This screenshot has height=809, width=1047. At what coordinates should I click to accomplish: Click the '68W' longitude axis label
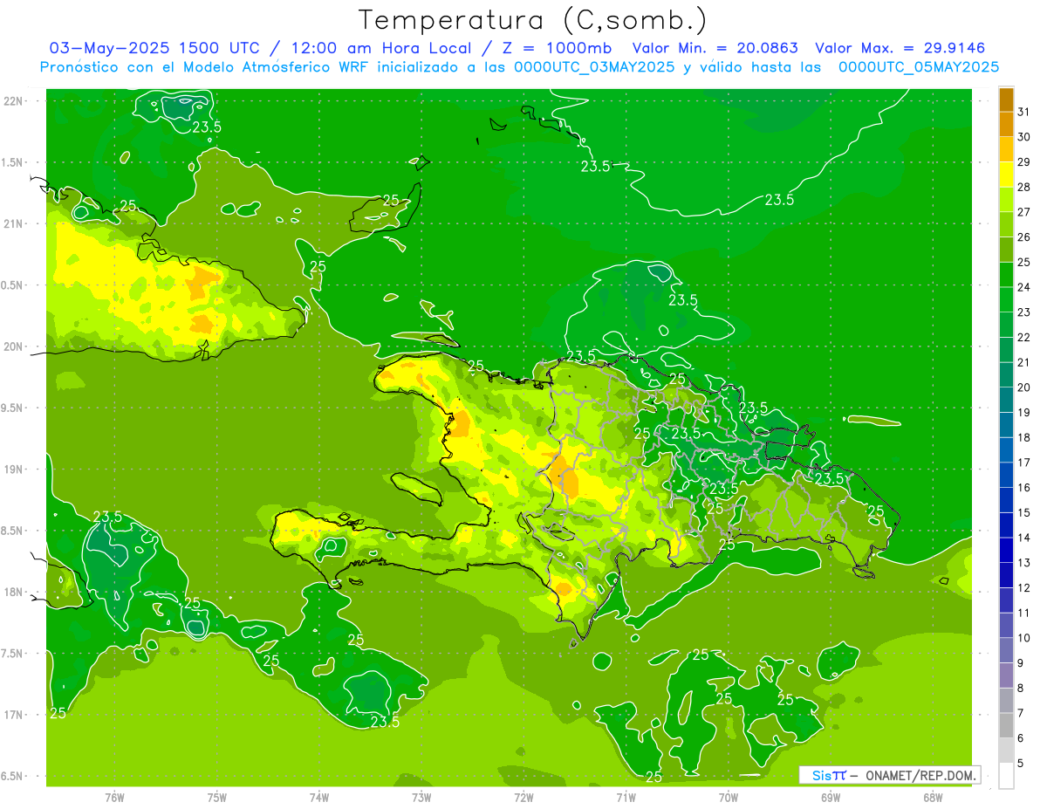pos(933,799)
